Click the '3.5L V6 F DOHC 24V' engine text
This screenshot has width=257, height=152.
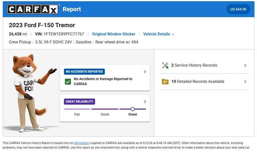(53, 42)
